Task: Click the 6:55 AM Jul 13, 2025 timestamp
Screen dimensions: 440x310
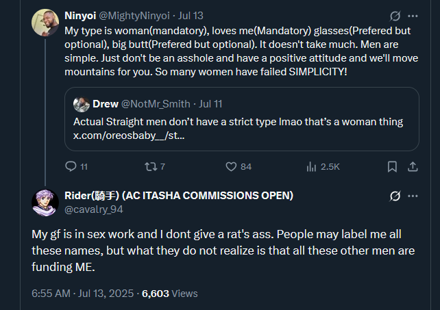Action: point(82,294)
